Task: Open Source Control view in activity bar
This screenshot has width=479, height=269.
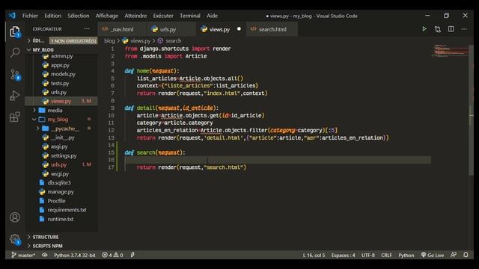Action: pos(15,75)
